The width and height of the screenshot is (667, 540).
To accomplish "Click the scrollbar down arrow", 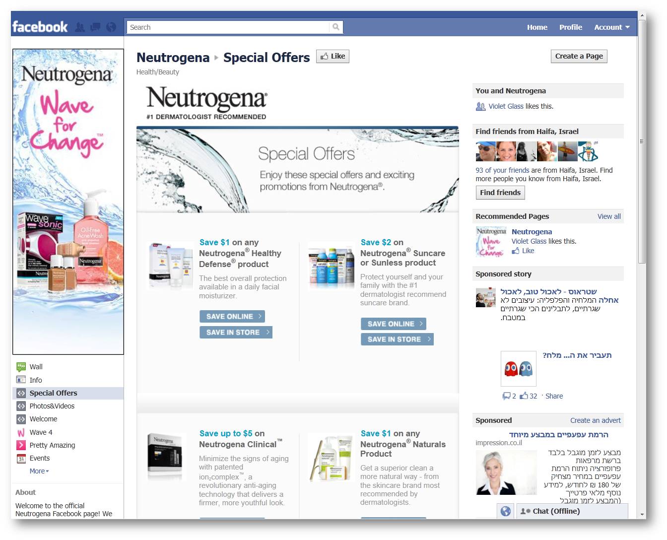I will pos(642,514).
